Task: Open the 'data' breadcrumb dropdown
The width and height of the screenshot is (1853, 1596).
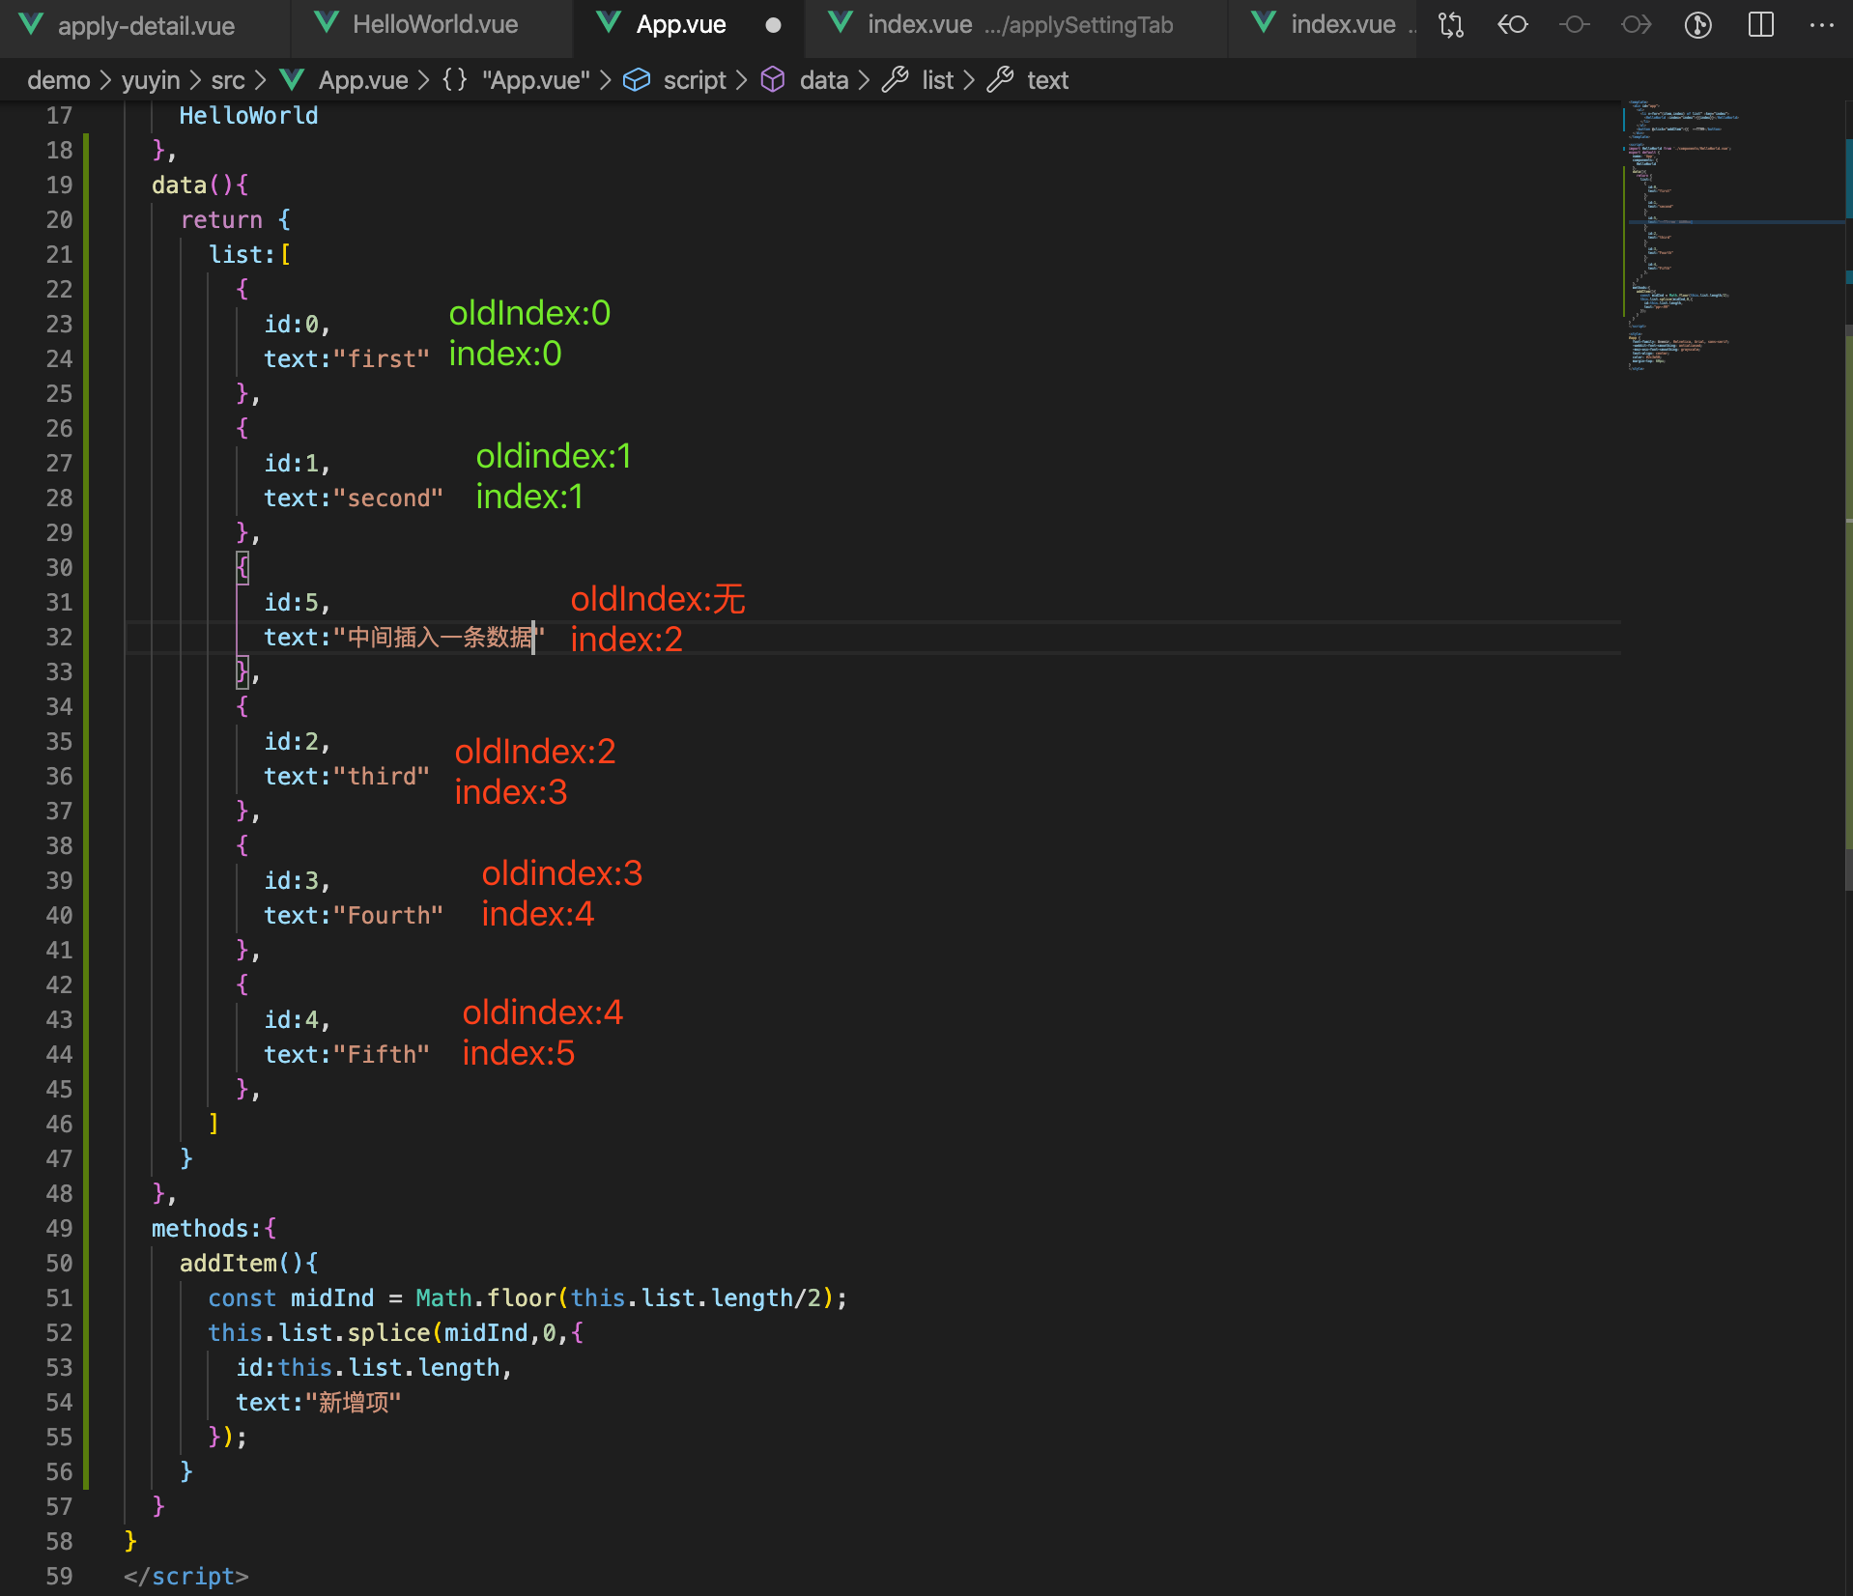Action: [823, 80]
